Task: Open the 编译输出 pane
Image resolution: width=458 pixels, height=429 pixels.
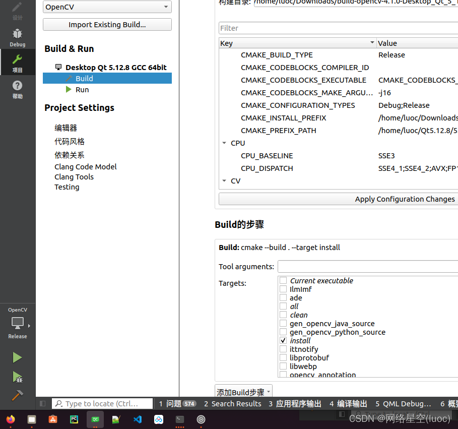Action: click(x=349, y=404)
